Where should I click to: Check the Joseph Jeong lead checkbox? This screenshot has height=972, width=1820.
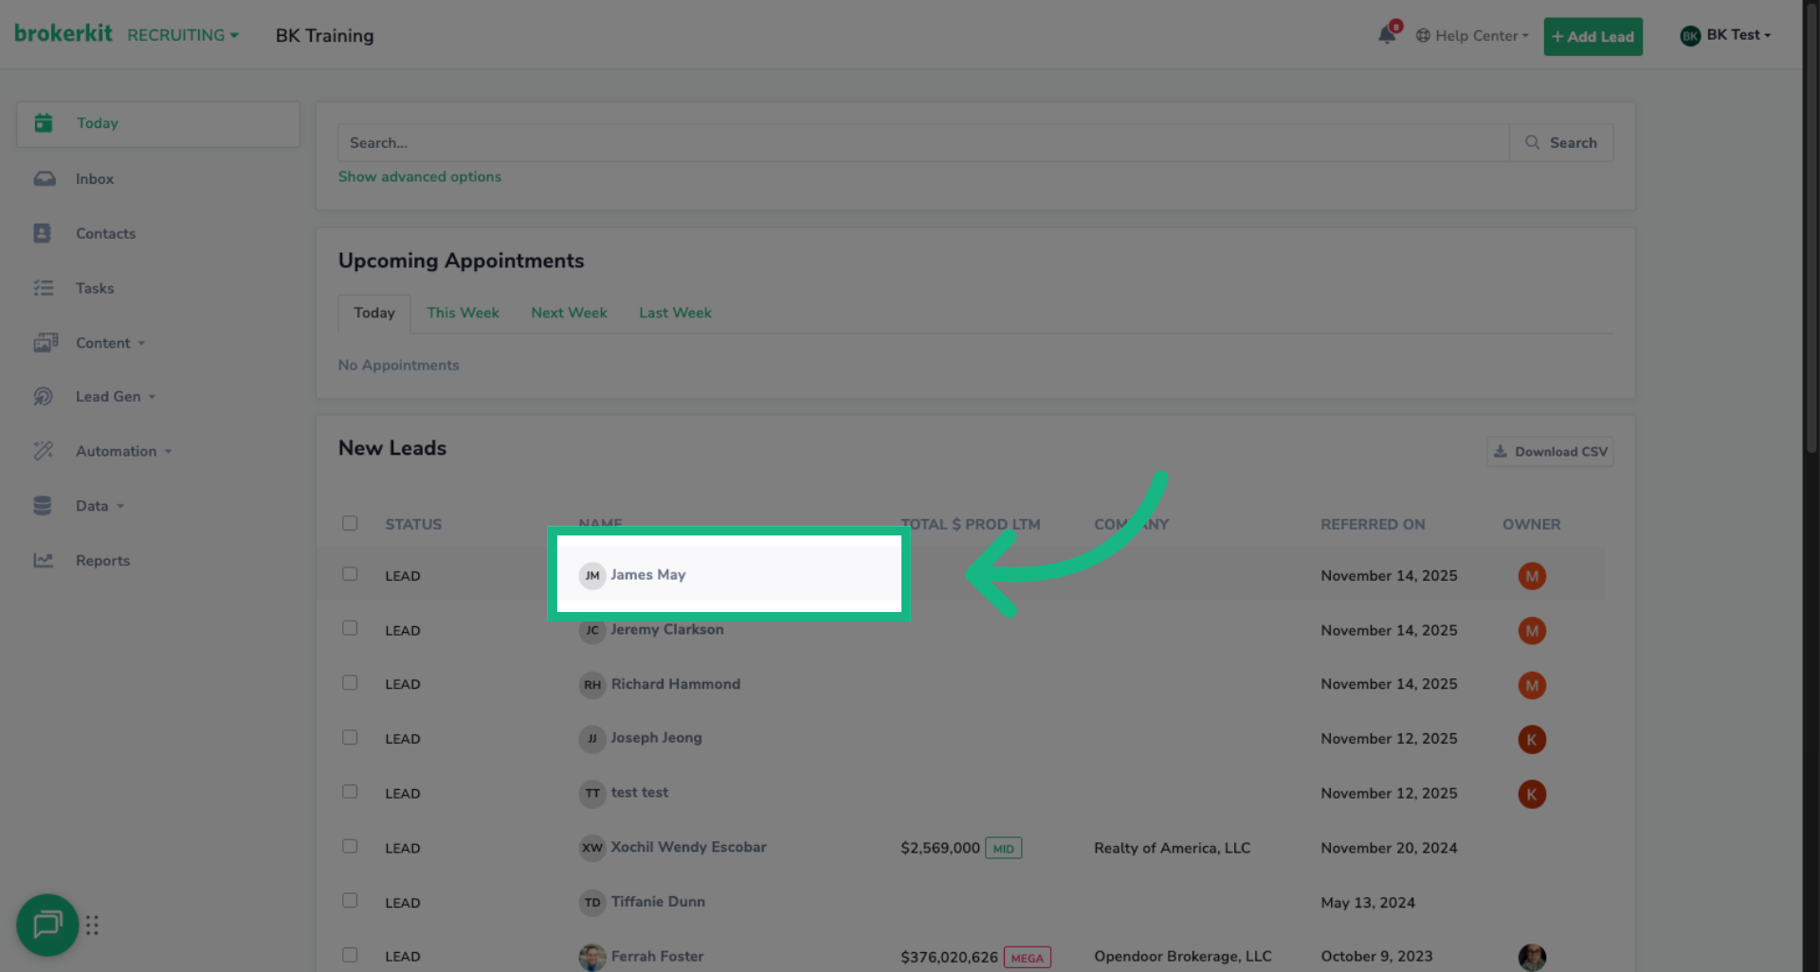[x=350, y=737]
